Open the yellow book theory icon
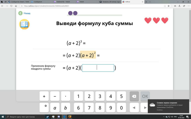The image size is (191, 119). pos(24,24)
